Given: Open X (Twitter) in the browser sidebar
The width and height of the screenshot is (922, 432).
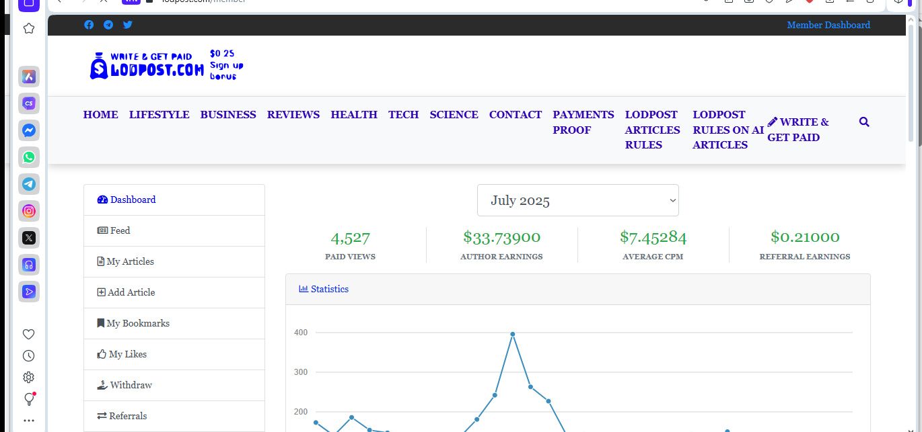Looking at the screenshot, I should point(29,238).
